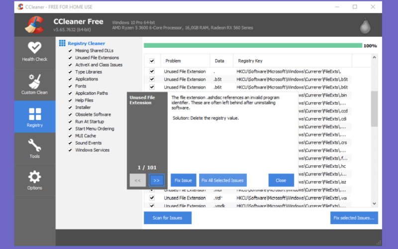Click Scan for Issues button
This screenshot has width=398, height=249.
click(x=168, y=218)
